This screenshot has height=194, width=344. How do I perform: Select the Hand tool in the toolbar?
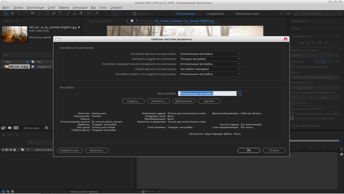tap(12, 13)
